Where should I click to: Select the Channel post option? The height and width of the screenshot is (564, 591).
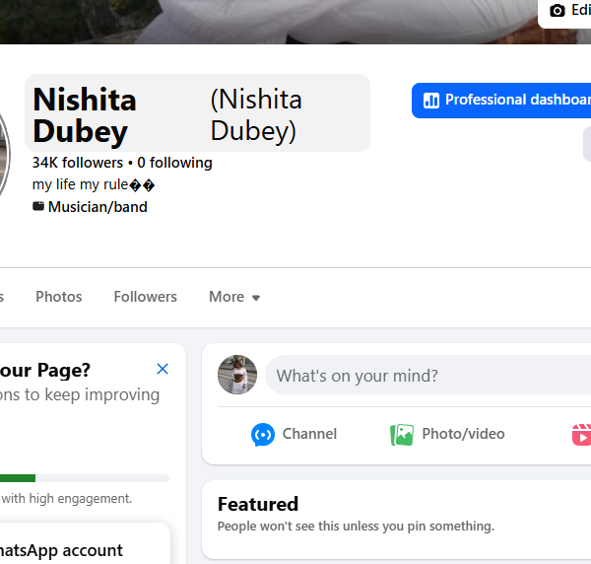point(294,434)
